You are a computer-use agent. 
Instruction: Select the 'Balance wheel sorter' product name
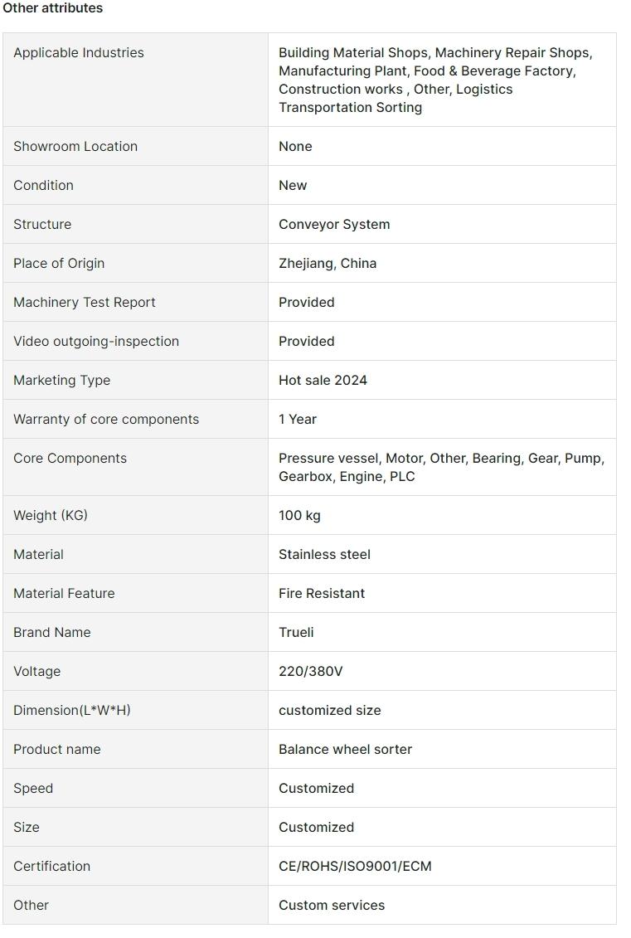(345, 750)
